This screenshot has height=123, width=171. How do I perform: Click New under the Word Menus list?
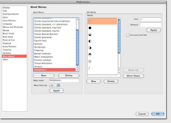click(44, 75)
